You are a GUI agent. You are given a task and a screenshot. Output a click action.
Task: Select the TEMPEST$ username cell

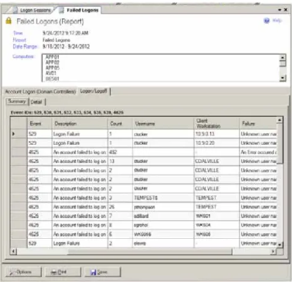coord(163,197)
